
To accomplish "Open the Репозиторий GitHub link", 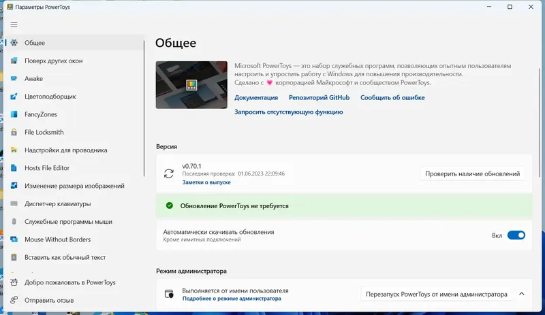I will [319, 97].
